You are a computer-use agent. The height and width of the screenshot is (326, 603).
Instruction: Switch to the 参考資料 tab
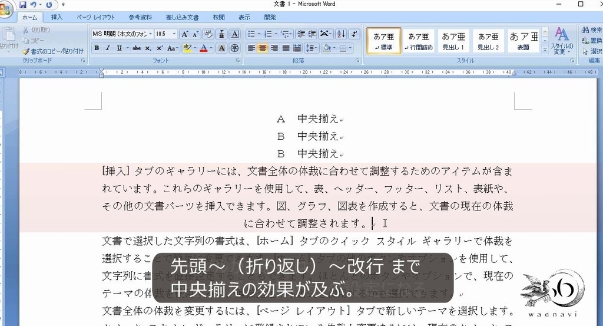[140, 17]
